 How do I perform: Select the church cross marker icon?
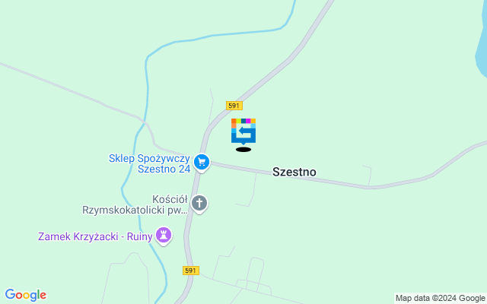tap(199, 204)
